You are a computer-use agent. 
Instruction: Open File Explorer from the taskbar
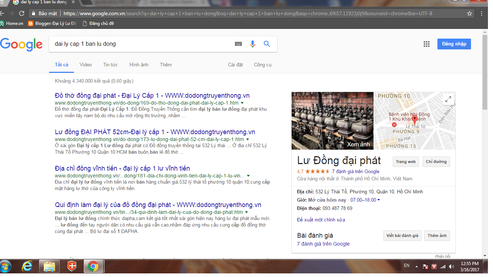coord(49,267)
